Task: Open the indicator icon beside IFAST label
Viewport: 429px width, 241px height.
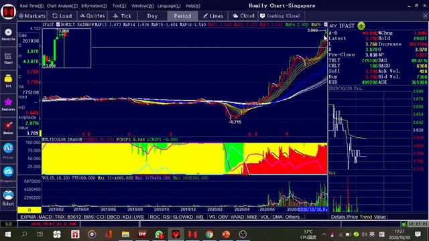Action: (x=58, y=25)
